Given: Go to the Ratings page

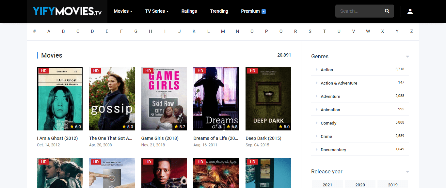Looking at the screenshot, I should (x=189, y=11).
